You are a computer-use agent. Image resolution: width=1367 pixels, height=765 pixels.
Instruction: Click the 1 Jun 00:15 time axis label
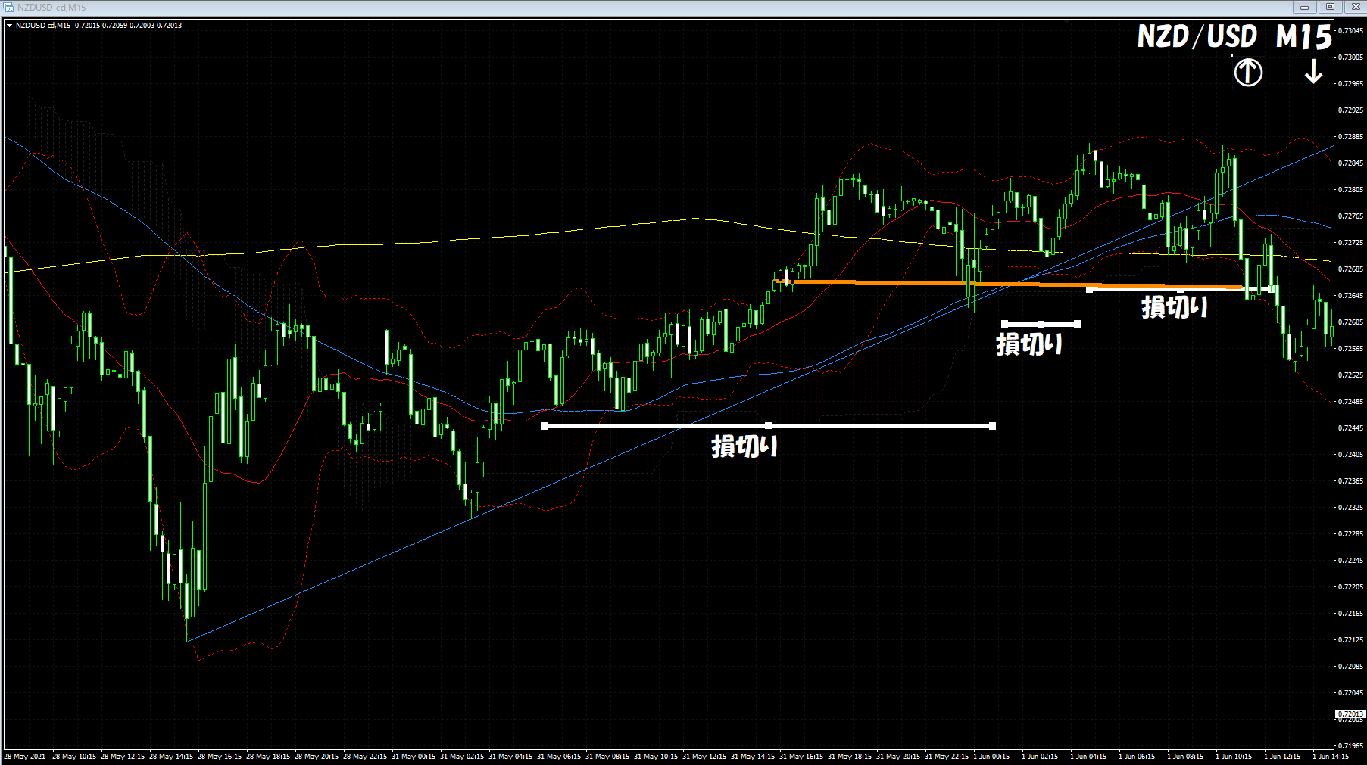[x=991, y=757]
